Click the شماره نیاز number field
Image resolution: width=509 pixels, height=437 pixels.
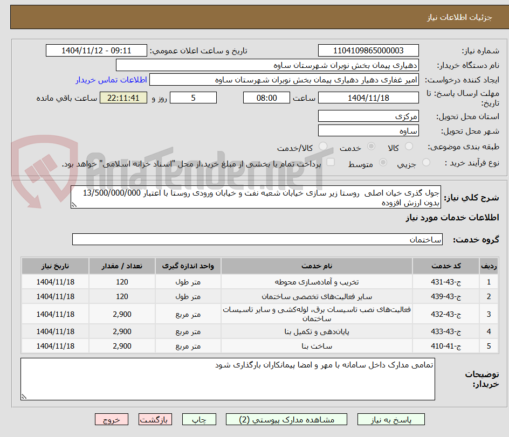pyautogui.click(x=368, y=51)
